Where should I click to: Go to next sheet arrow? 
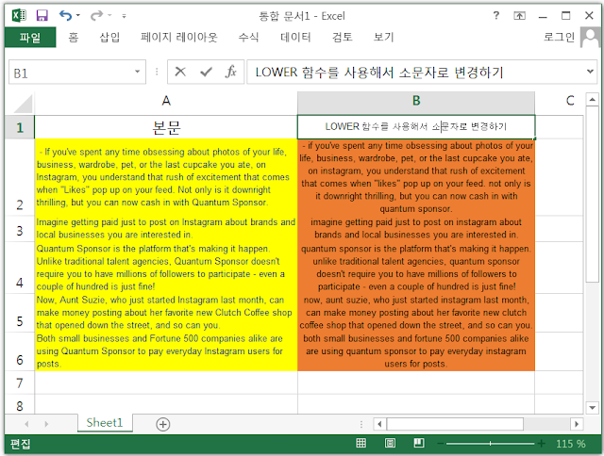point(46,424)
